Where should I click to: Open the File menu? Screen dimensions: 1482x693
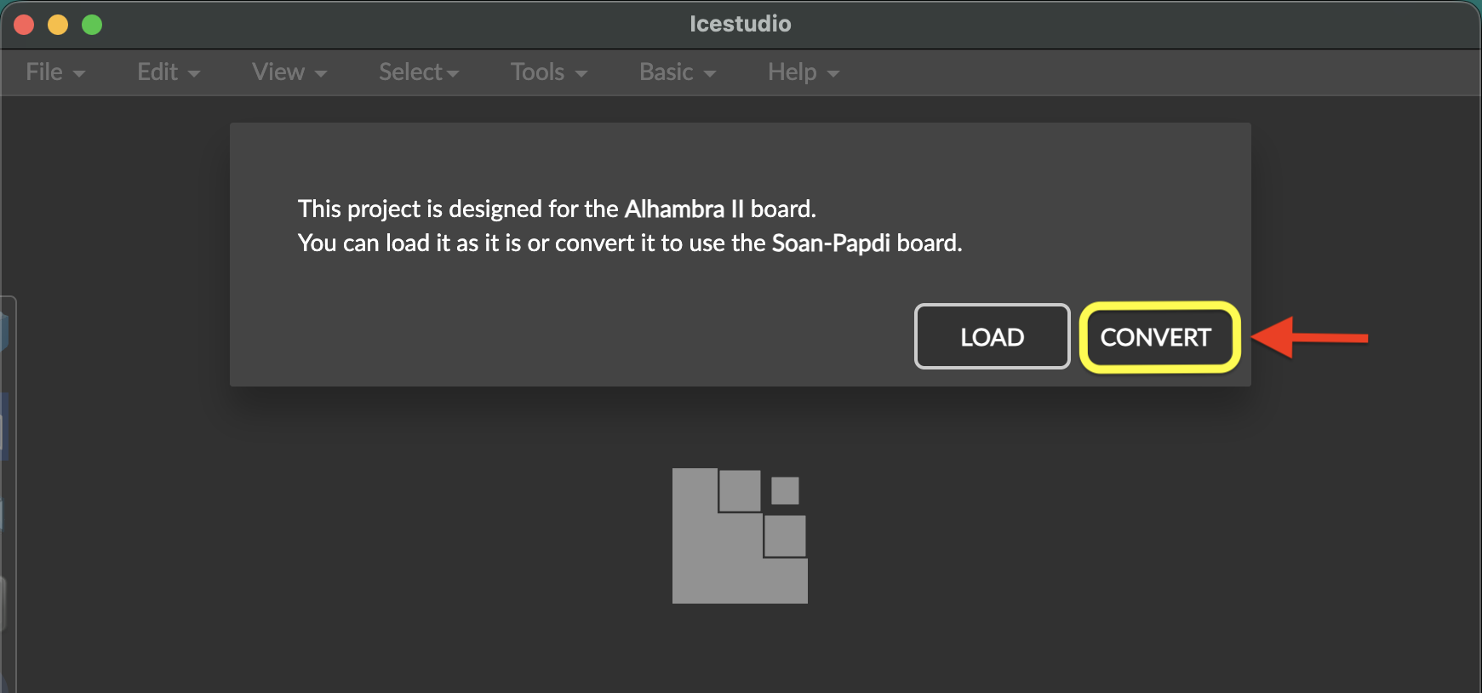pyautogui.click(x=55, y=72)
